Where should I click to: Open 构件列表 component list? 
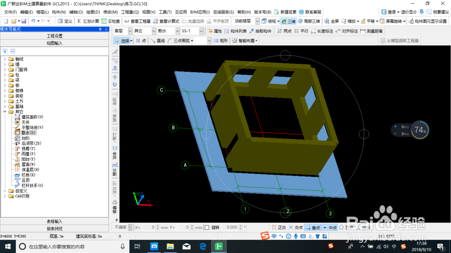pyautogui.click(x=235, y=31)
